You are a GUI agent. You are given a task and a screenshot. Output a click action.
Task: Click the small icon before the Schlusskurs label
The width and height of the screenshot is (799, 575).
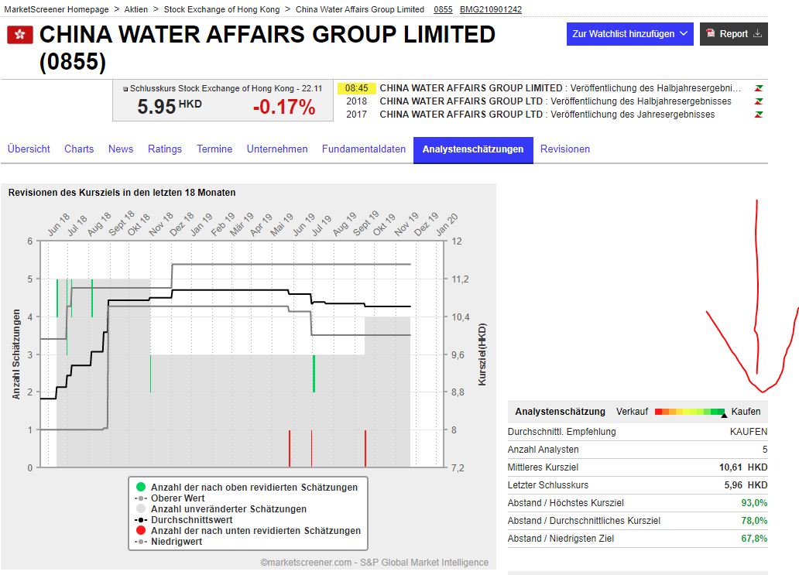click(125, 88)
